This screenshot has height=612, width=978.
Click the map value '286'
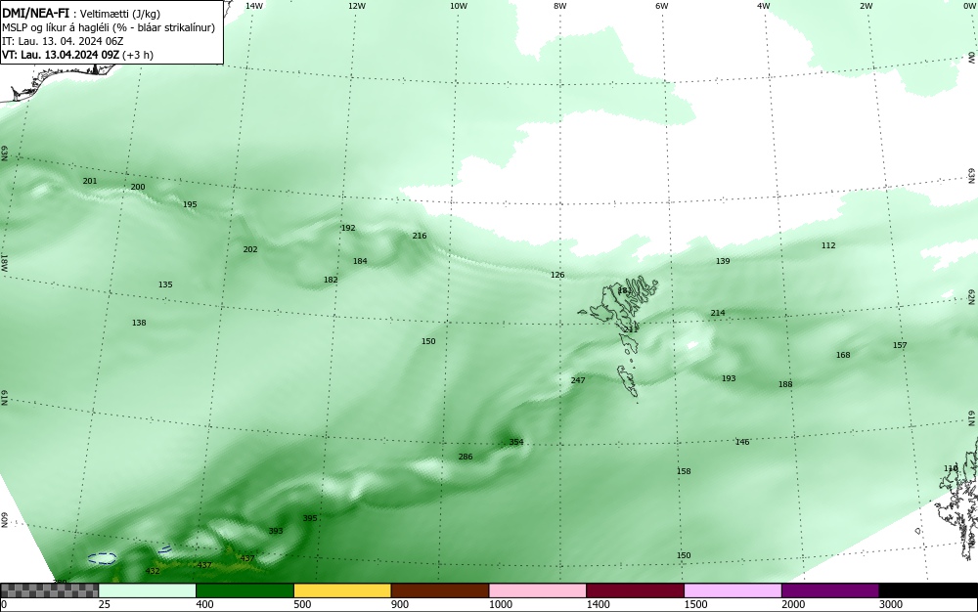[x=466, y=457]
